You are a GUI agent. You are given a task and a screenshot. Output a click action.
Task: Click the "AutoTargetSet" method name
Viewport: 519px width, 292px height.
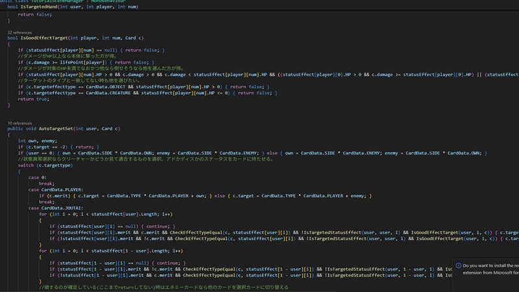(x=56, y=128)
